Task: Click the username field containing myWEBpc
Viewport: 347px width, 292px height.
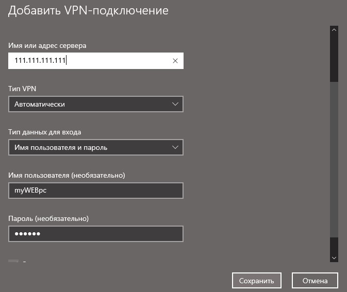Action: [96, 191]
